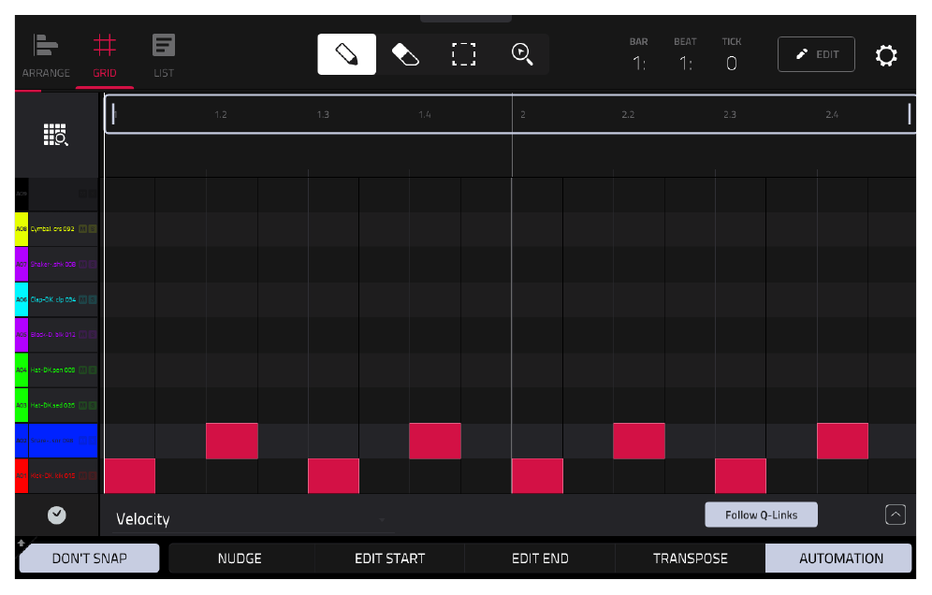Switch to the LIST view tab
The image size is (932, 595).
(164, 56)
